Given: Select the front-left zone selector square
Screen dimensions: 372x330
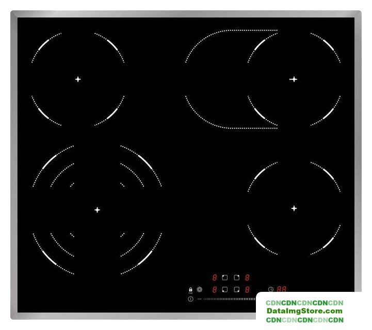Looking at the screenshot, I should (x=225, y=290).
